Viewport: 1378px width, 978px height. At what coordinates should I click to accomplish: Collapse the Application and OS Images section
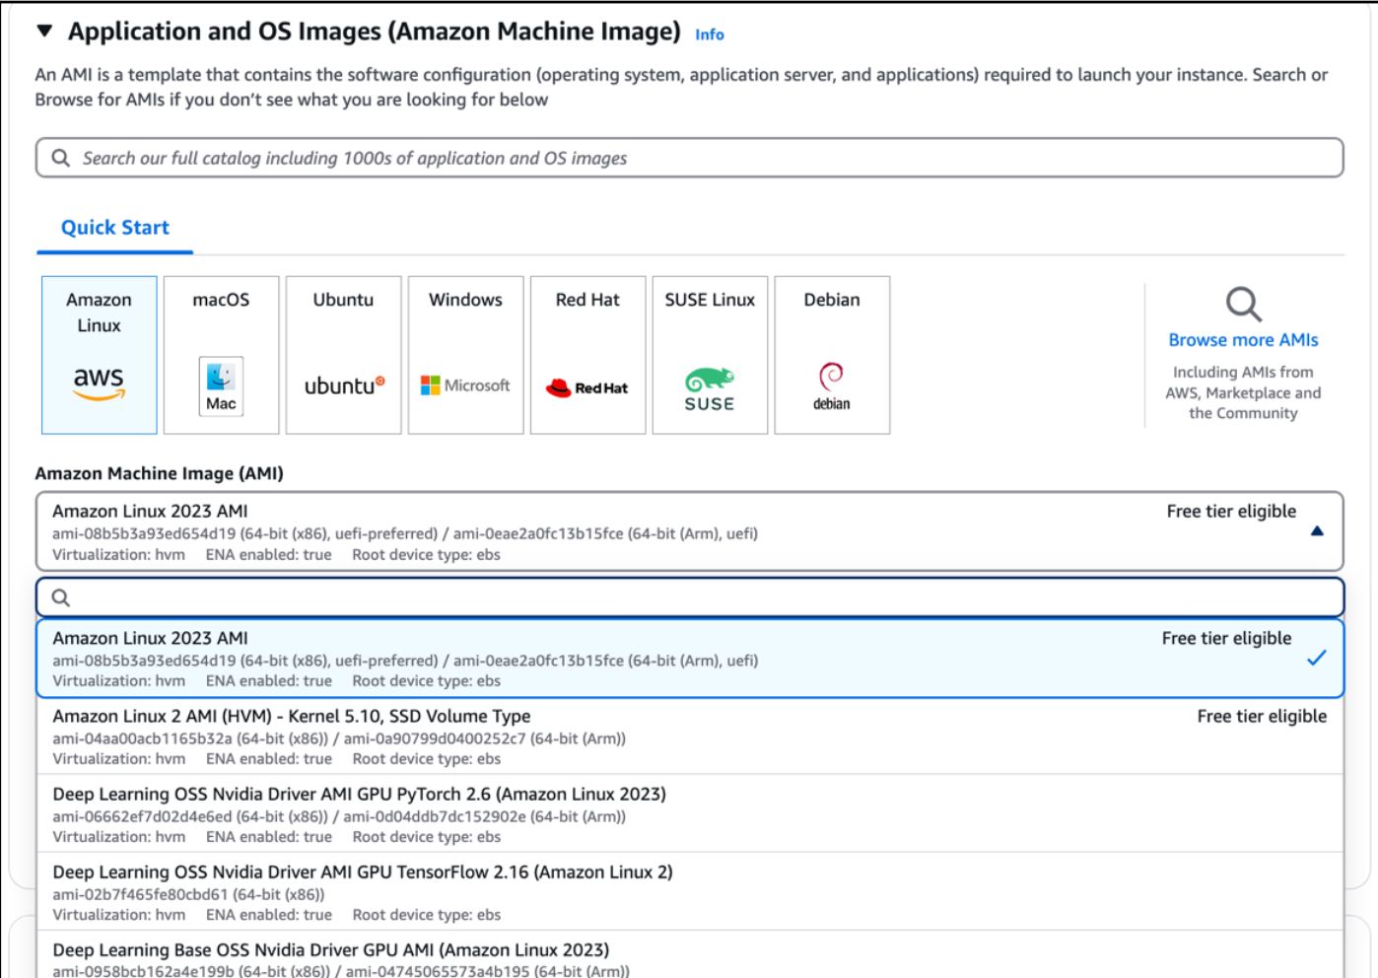point(44,32)
